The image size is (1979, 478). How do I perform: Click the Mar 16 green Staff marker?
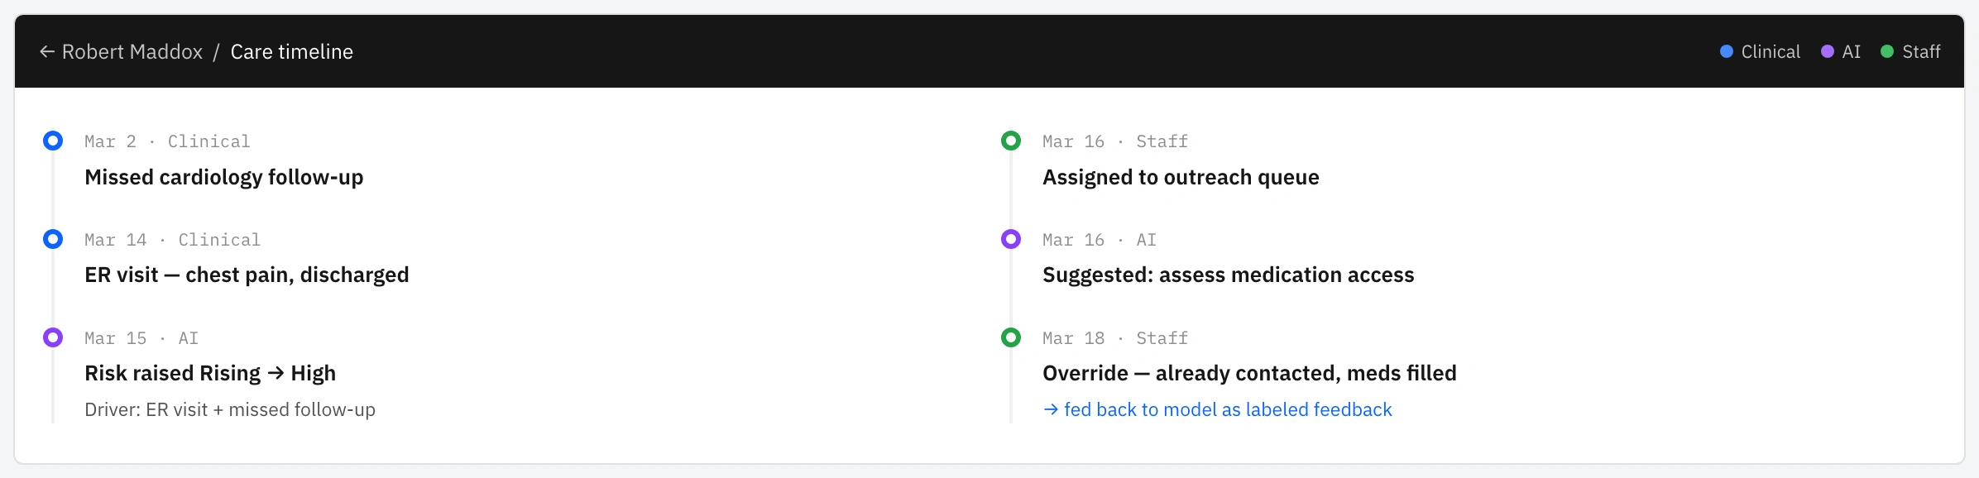1011,141
